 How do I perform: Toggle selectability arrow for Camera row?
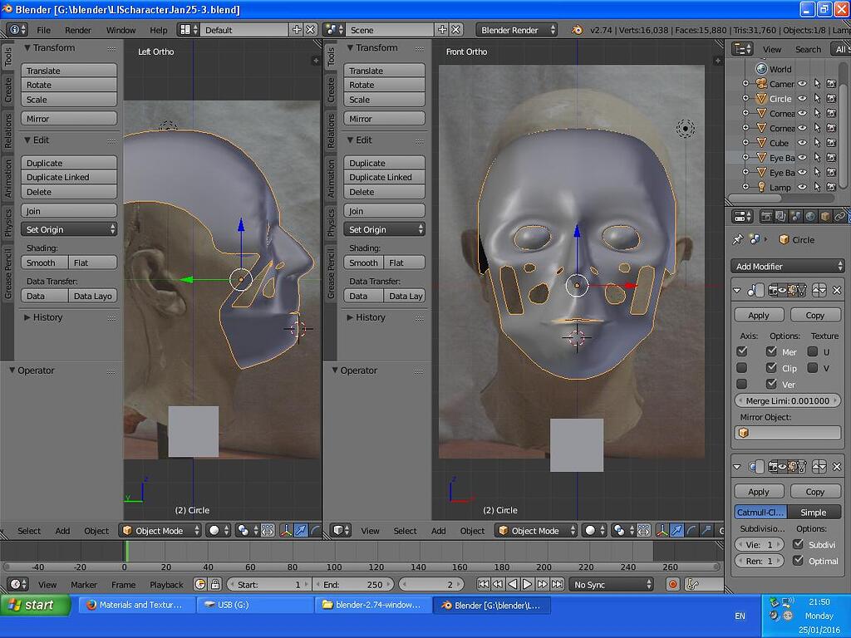pyautogui.click(x=817, y=84)
